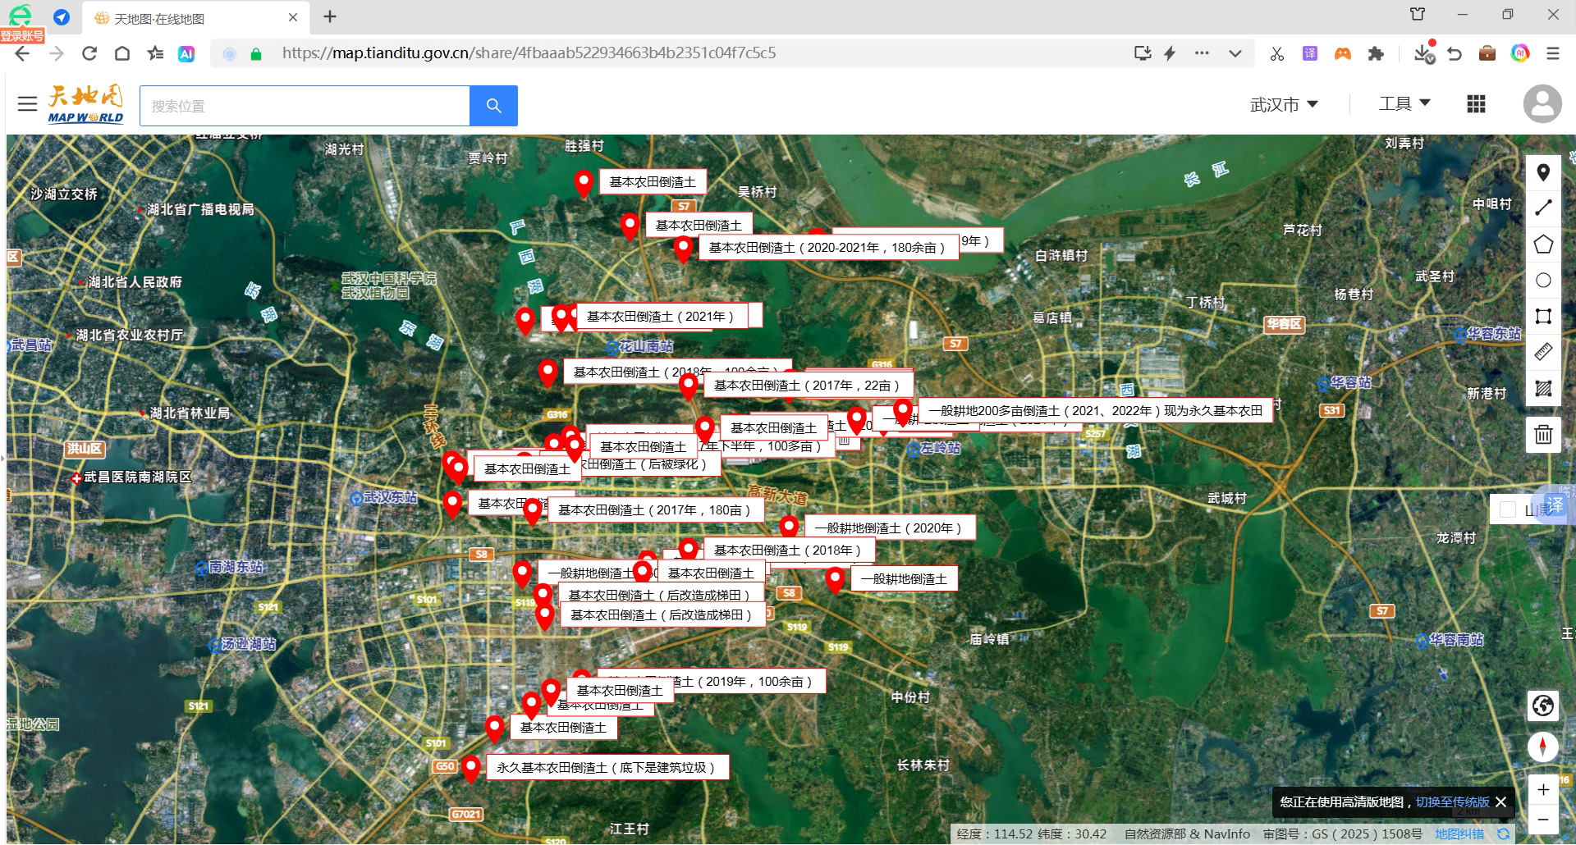Screen dimensions: 1576x845
Task: Activate the area measurement tool
Action: (1543, 388)
